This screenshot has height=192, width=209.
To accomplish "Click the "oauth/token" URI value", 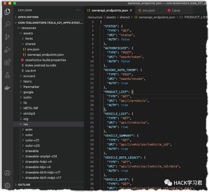I will tap(131, 57).
